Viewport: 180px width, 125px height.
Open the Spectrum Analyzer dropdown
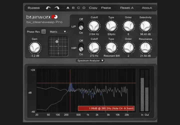click(x=90, y=60)
